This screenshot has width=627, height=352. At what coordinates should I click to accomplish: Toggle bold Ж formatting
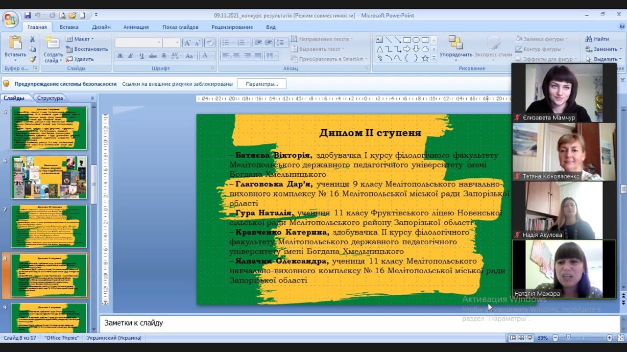click(x=120, y=56)
